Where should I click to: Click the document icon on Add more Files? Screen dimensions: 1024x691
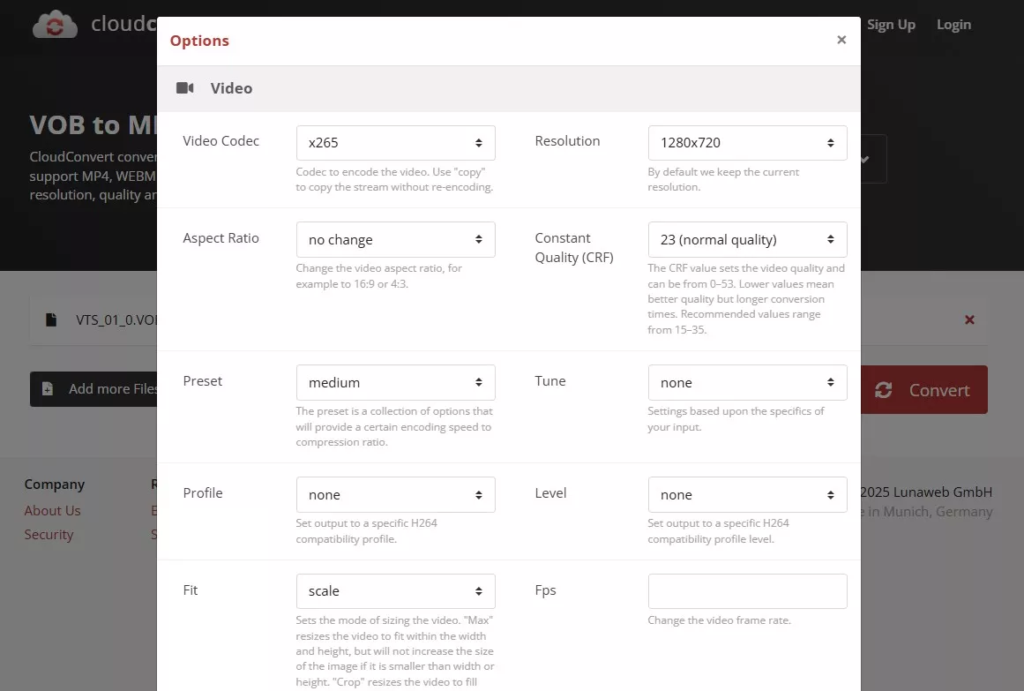[x=49, y=389]
